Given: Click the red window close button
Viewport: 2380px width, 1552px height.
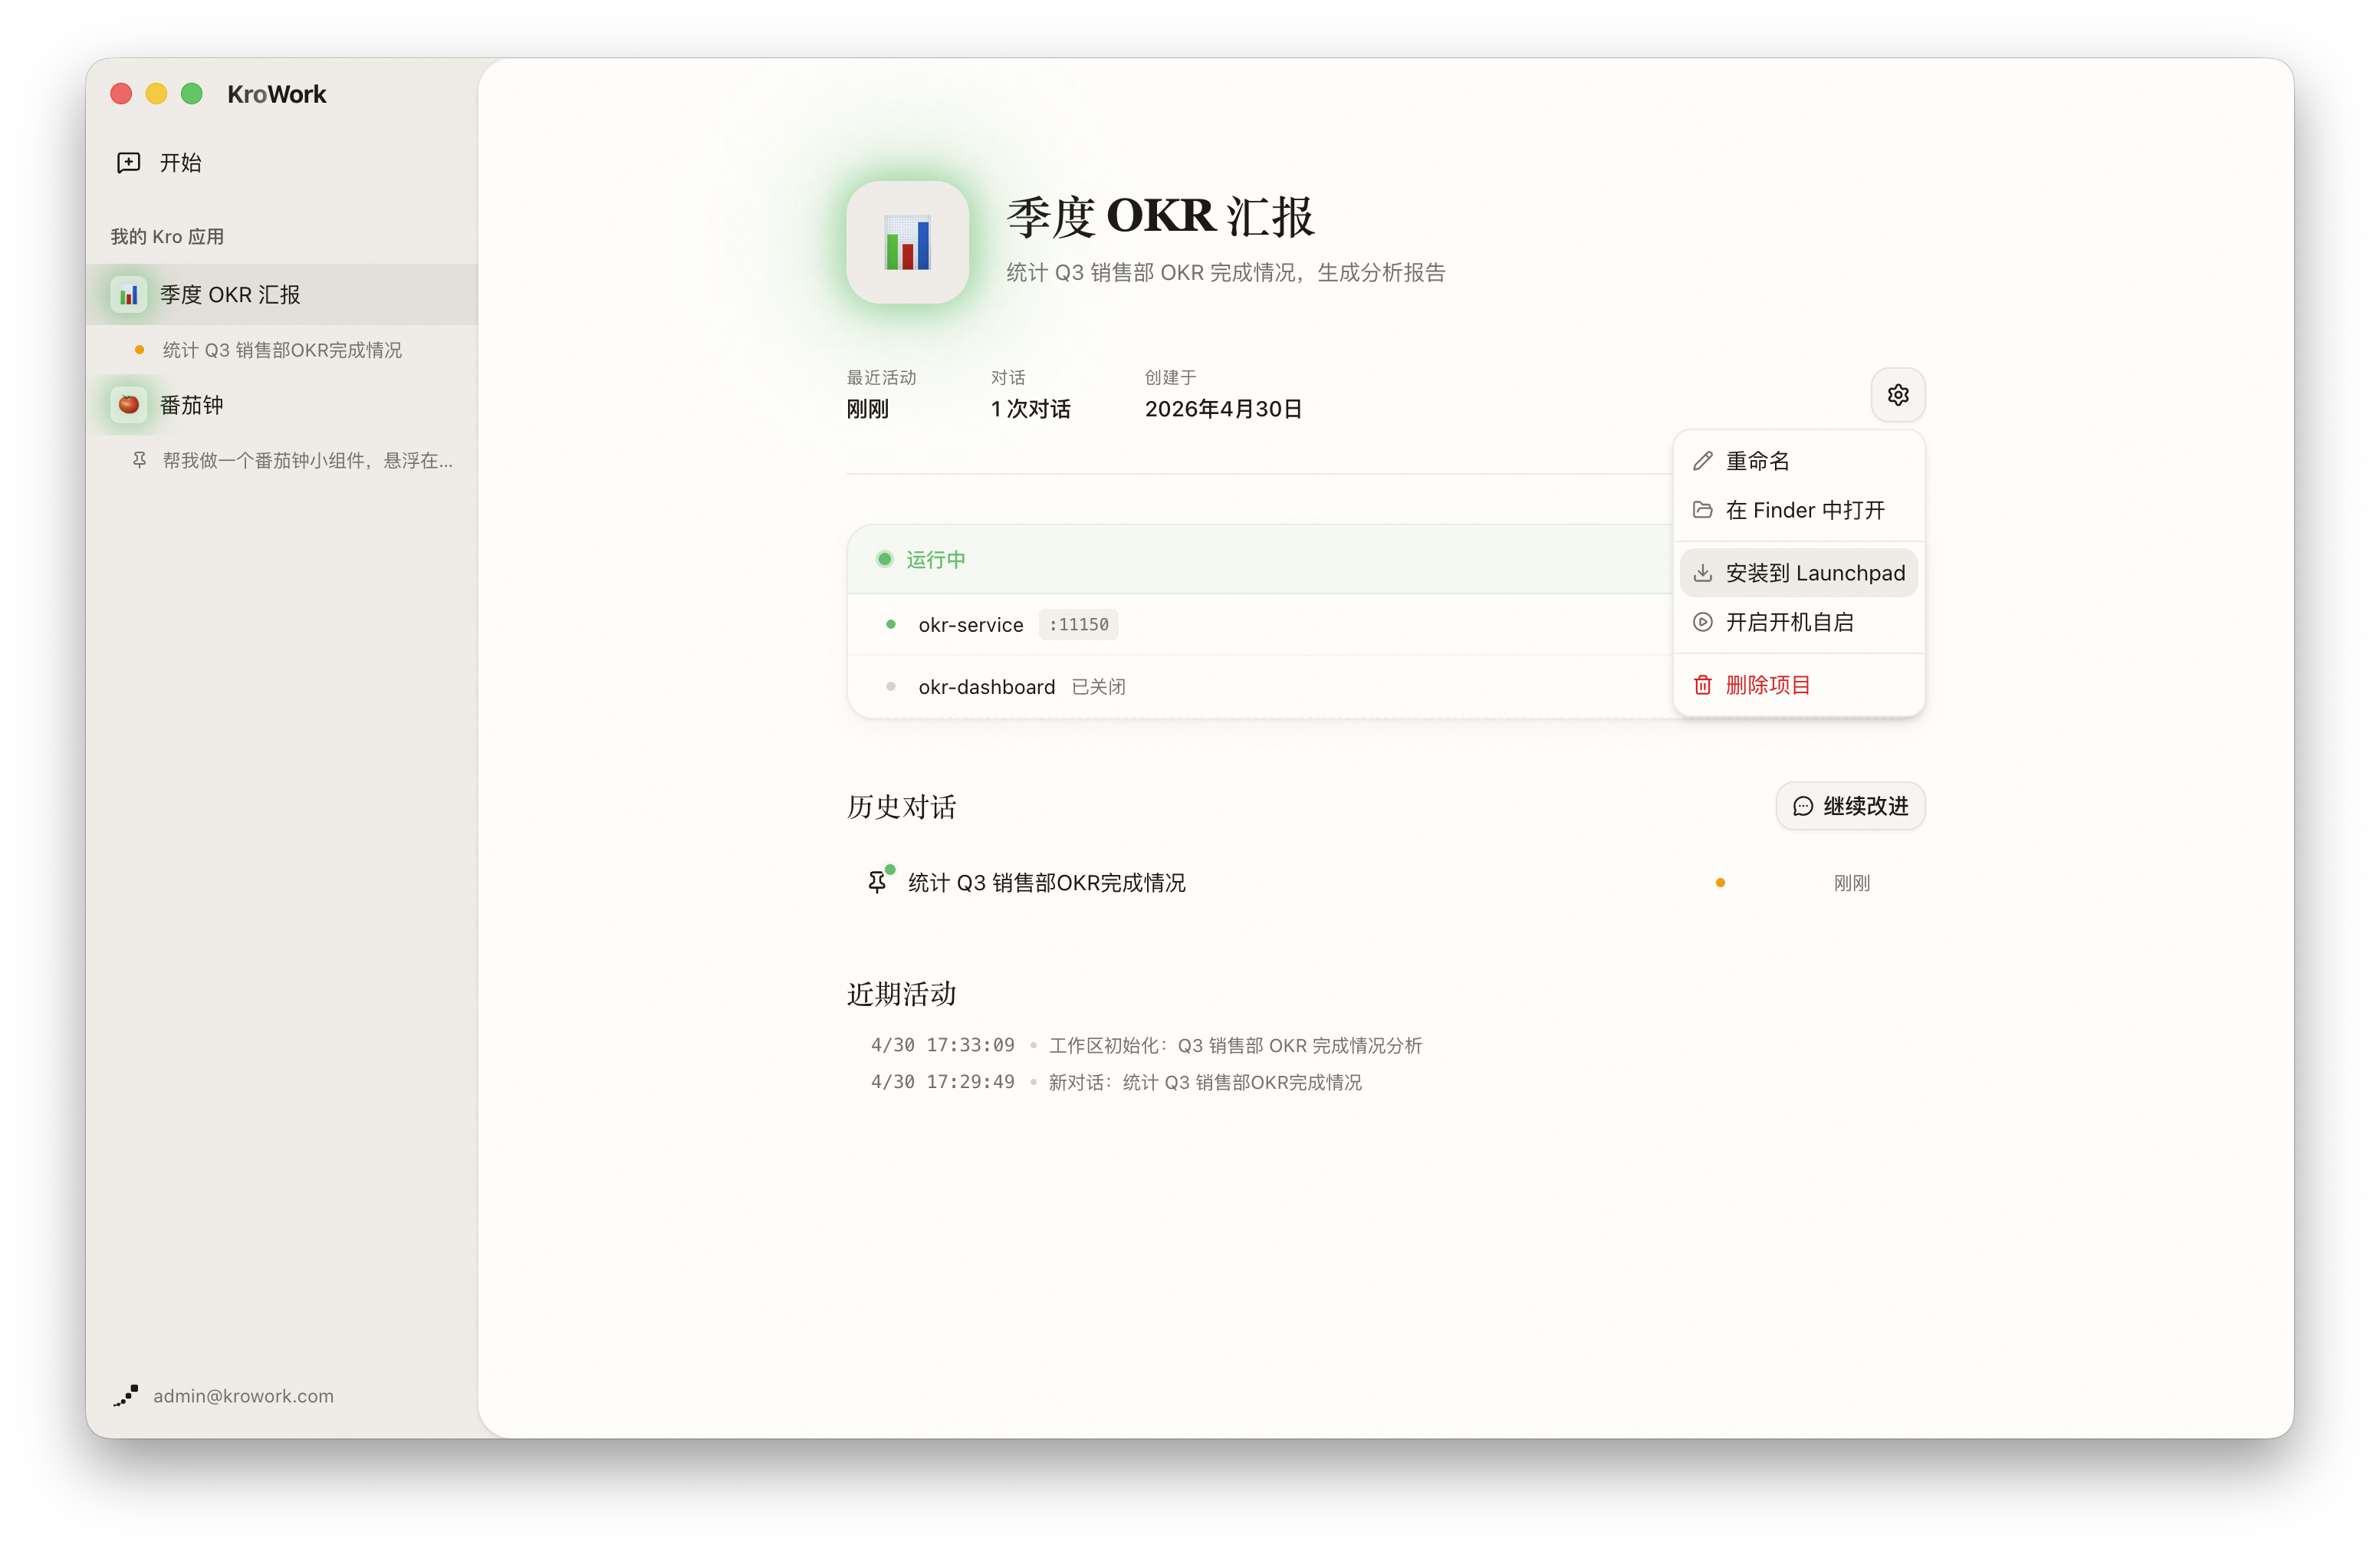Looking at the screenshot, I should click(121, 94).
